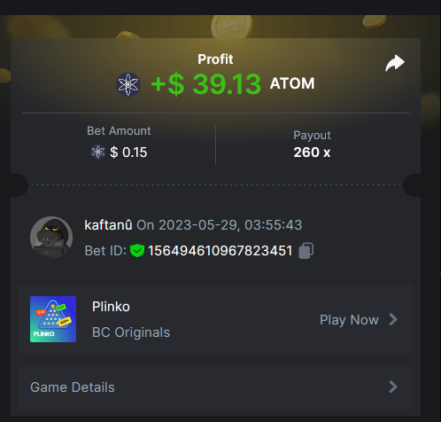441x422 pixels.
Task: Click the Plinko game title
Action: [x=111, y=307]
